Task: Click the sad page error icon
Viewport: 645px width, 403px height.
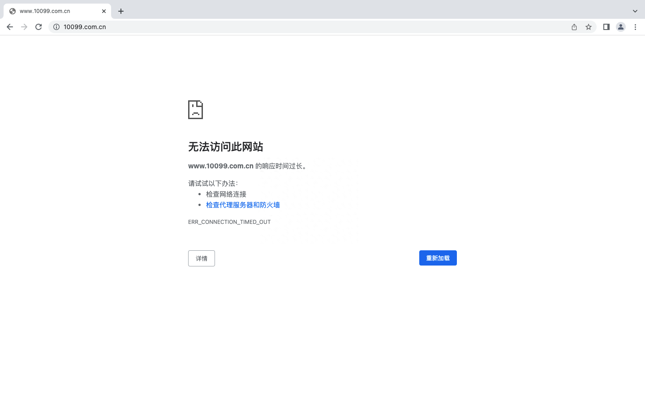Action: pyautogui.click(x=195, y=109)
